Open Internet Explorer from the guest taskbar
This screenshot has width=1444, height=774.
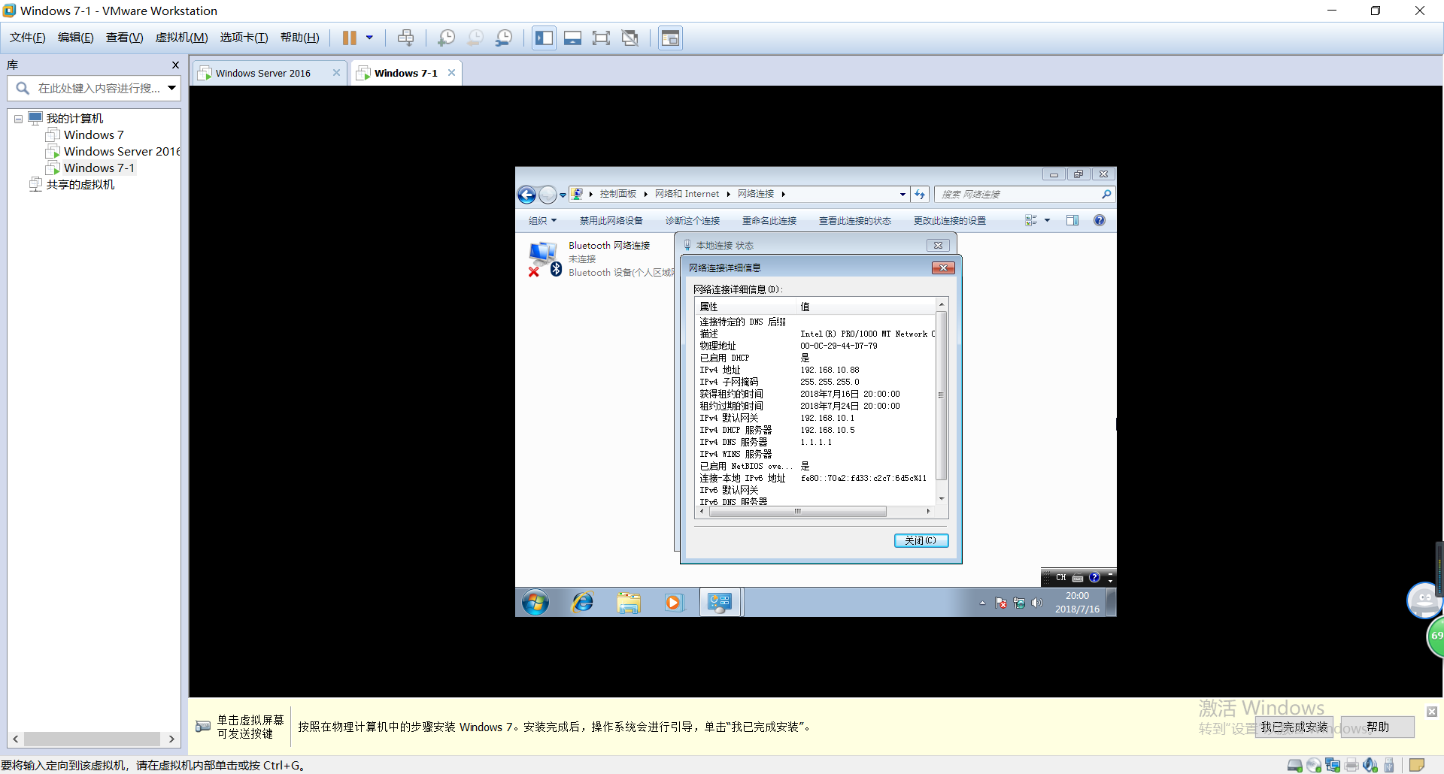(583, 603)
